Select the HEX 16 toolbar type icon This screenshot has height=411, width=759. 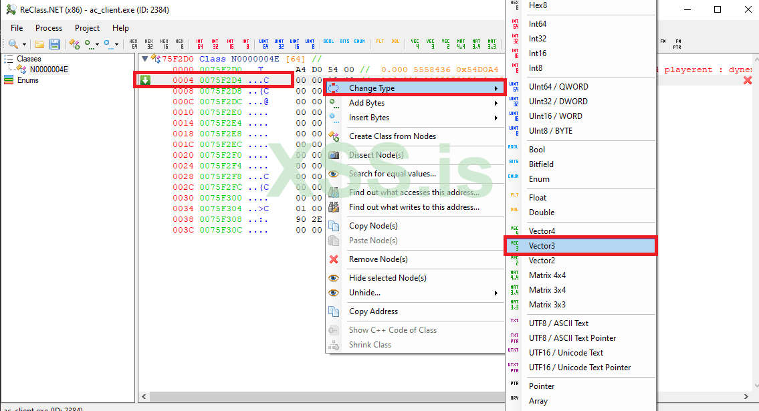(165, 44)
